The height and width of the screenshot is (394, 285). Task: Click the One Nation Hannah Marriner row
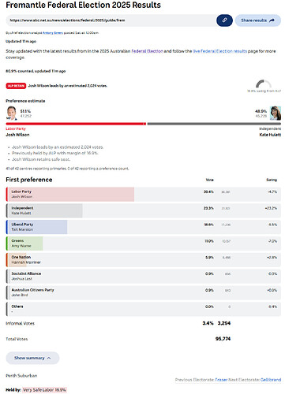coord(144,260)
